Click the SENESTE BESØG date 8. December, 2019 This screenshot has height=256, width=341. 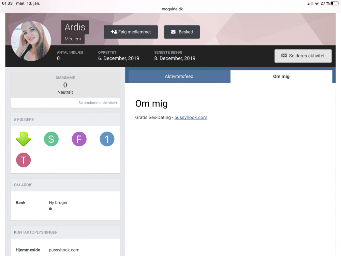[175, 58]
